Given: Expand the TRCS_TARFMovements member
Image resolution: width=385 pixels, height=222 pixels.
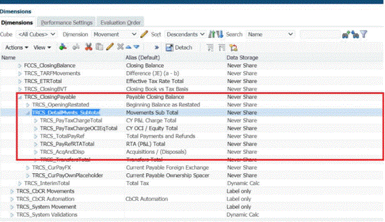Looking at the screenshot, I should (20, 73).
